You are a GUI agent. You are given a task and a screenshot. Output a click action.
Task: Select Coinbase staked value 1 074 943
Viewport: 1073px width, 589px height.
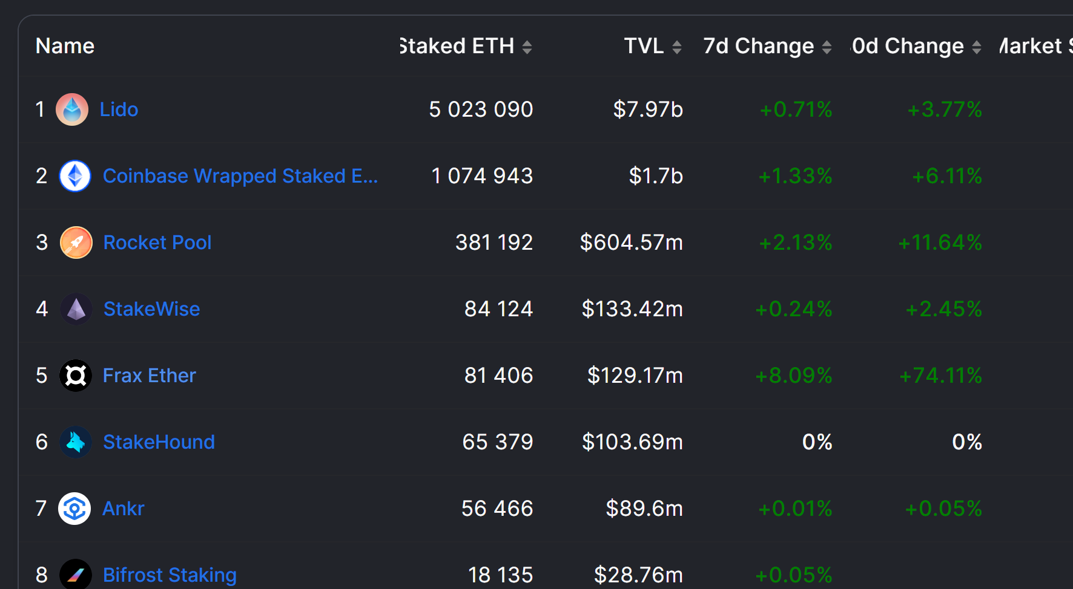click(482, 176)
